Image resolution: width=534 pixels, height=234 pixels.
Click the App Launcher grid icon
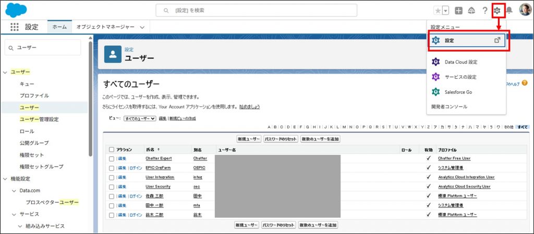click(14, 27)
